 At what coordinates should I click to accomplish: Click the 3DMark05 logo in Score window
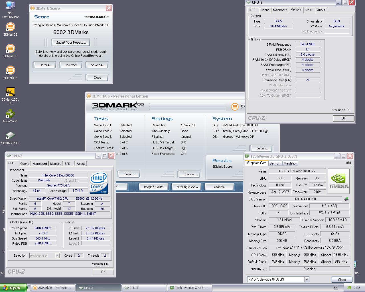click(97, 17)
